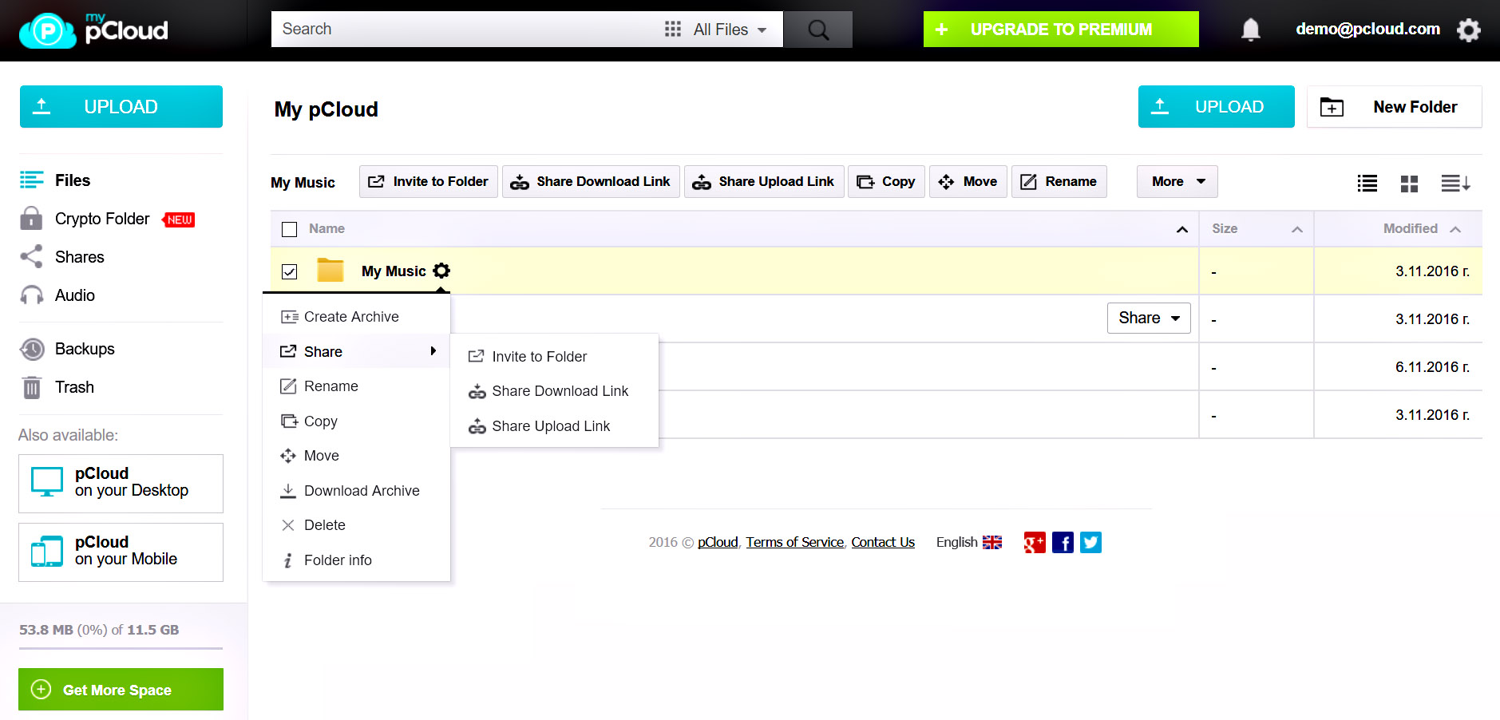Open the sort order options icon
Image resolution: width=1500 pixels, height=720 pixels.
[x=1455, y=183]
